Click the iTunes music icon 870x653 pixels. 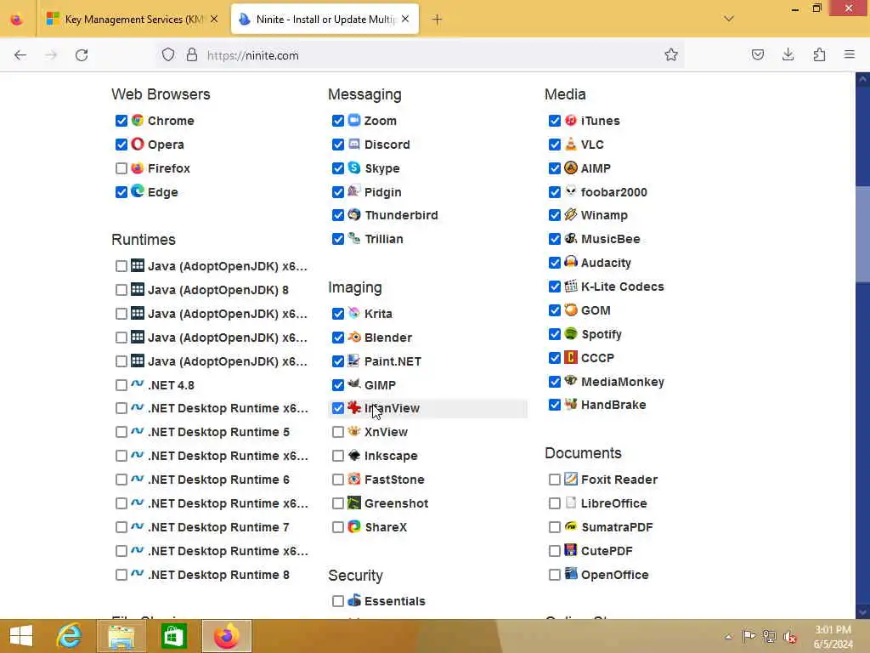click(571, 121)
